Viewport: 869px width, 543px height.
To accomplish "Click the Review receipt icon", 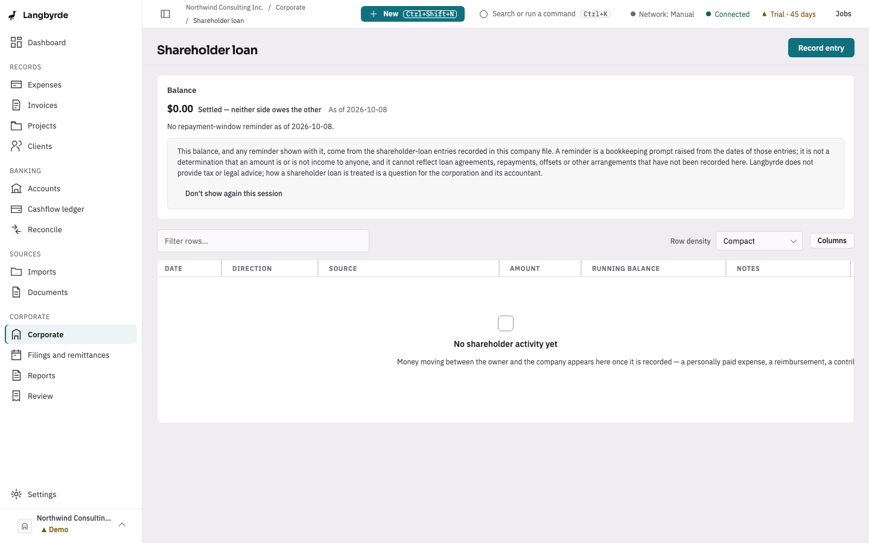I will pyautogui.click(x=16, y=396).
